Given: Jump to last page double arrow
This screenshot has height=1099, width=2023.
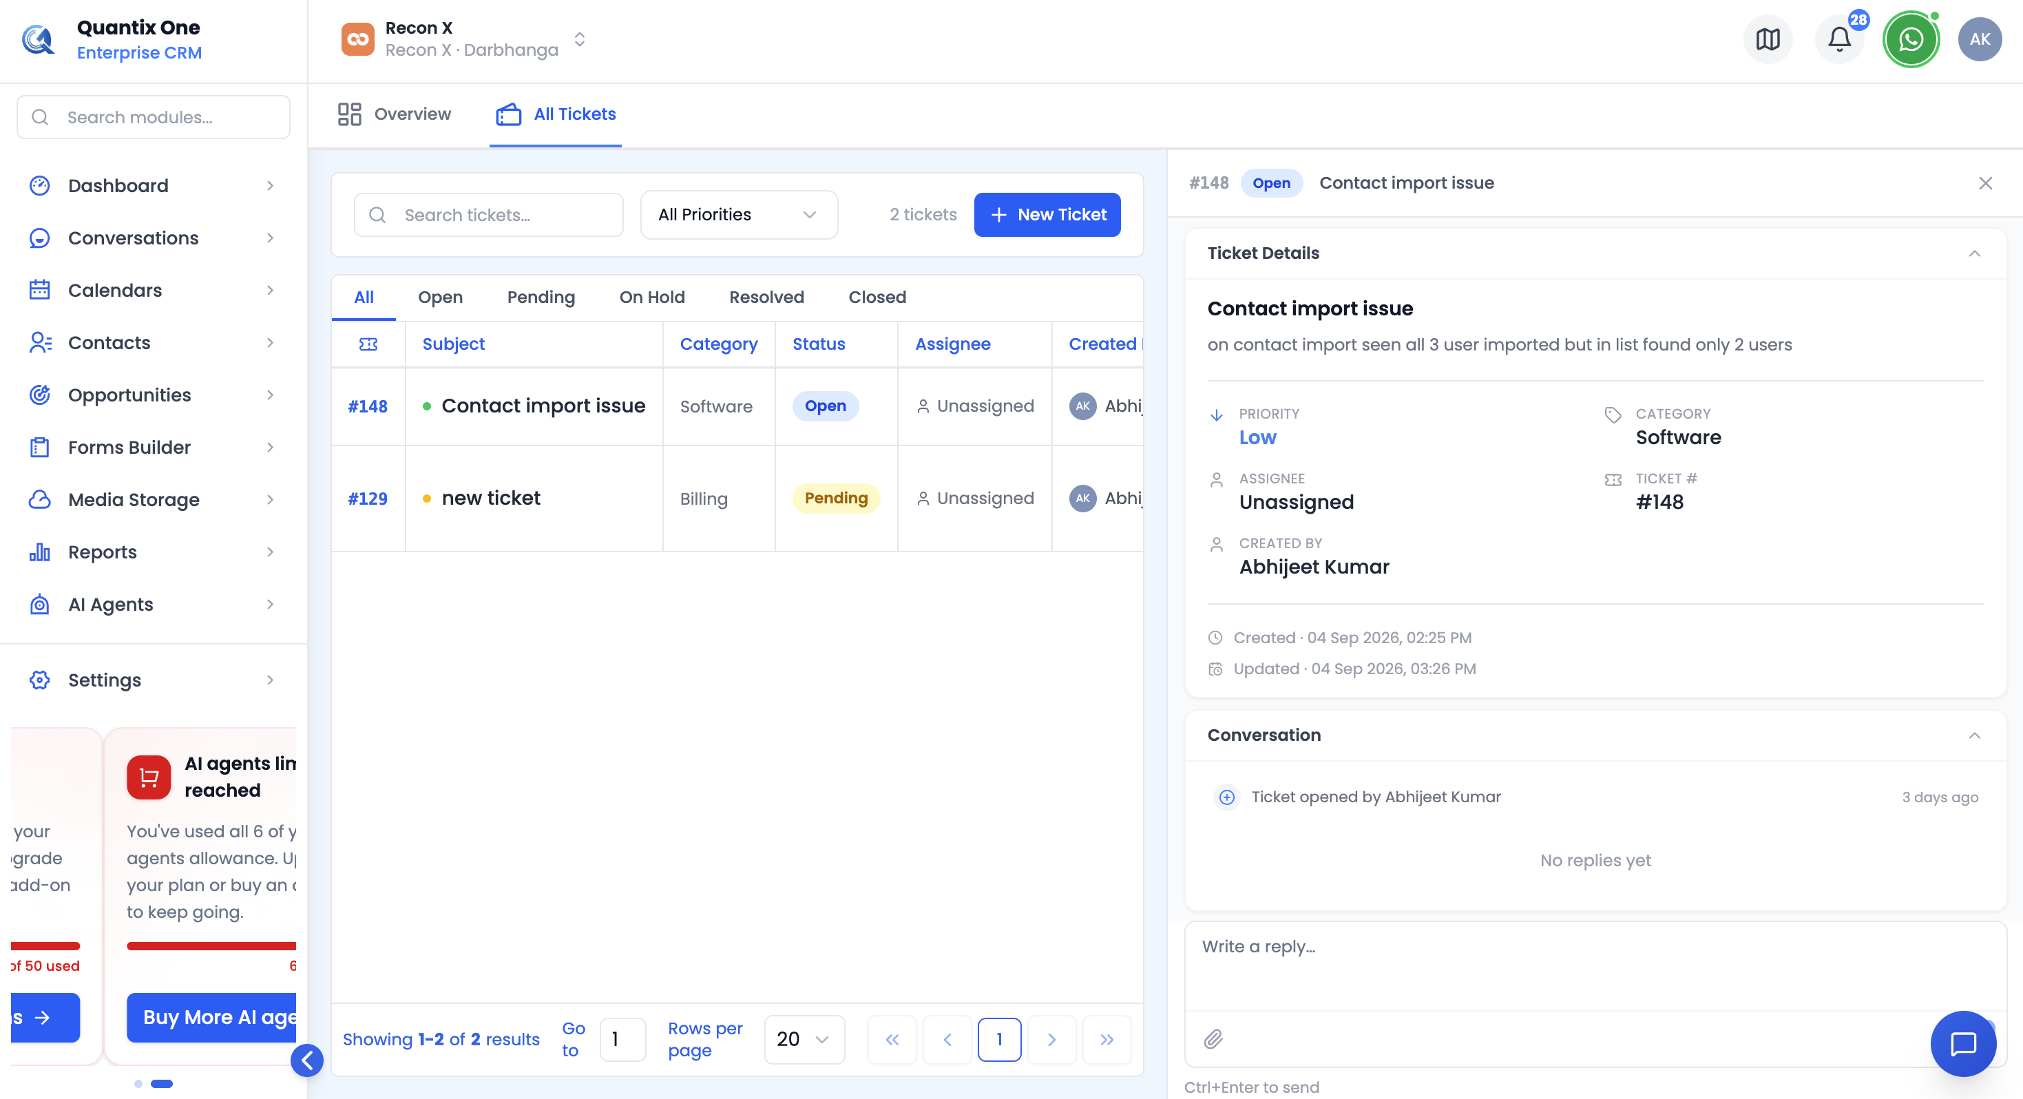Looking at the screenshot, I should 1107,1039.
